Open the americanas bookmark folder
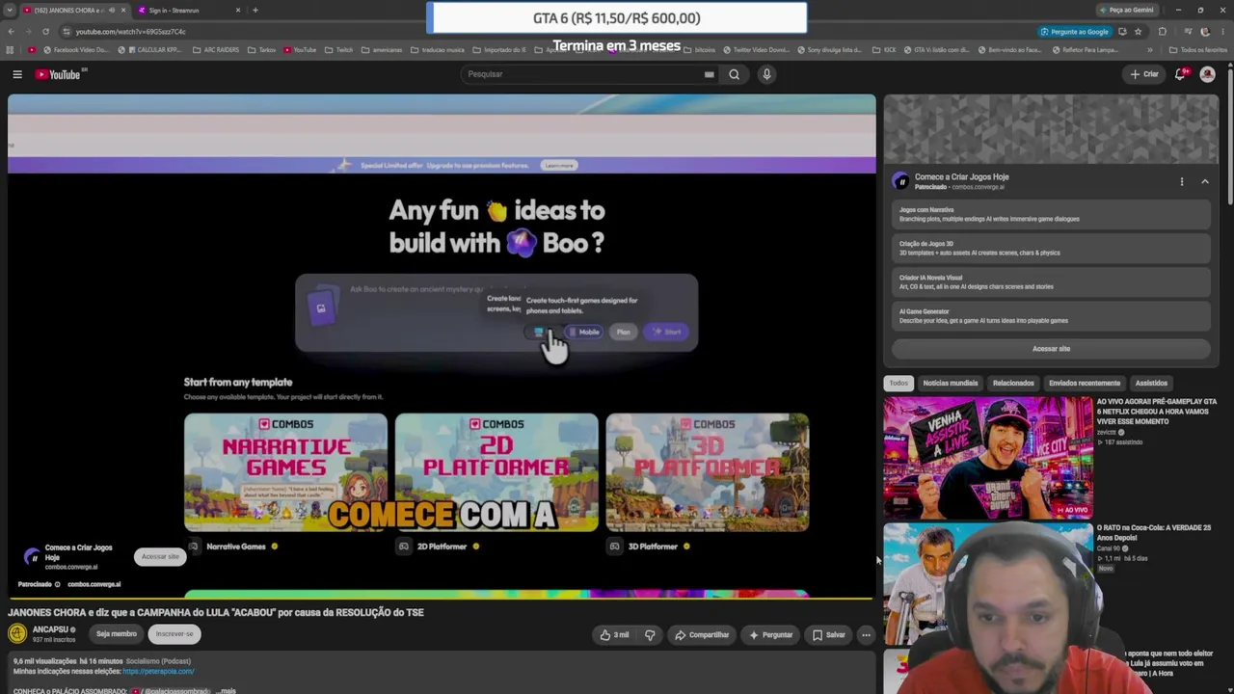Screen dimensions: 1234x694 [x=382, y=50]
